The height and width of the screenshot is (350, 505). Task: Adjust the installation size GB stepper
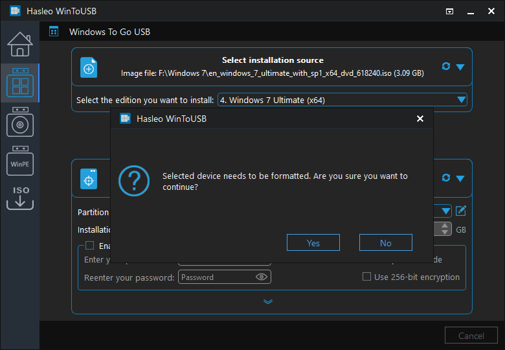tap(445, 229)
